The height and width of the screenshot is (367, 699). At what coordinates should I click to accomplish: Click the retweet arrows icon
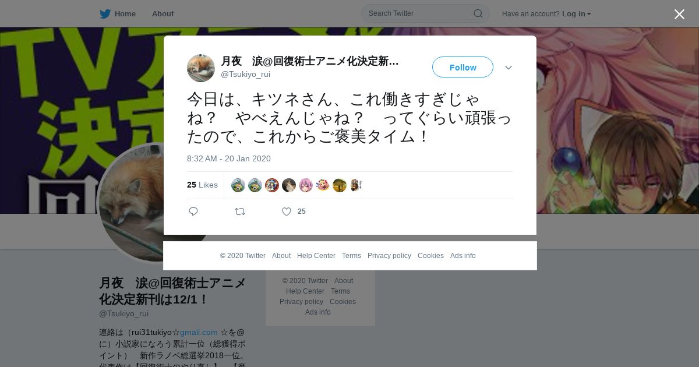(x=240, y=211)
